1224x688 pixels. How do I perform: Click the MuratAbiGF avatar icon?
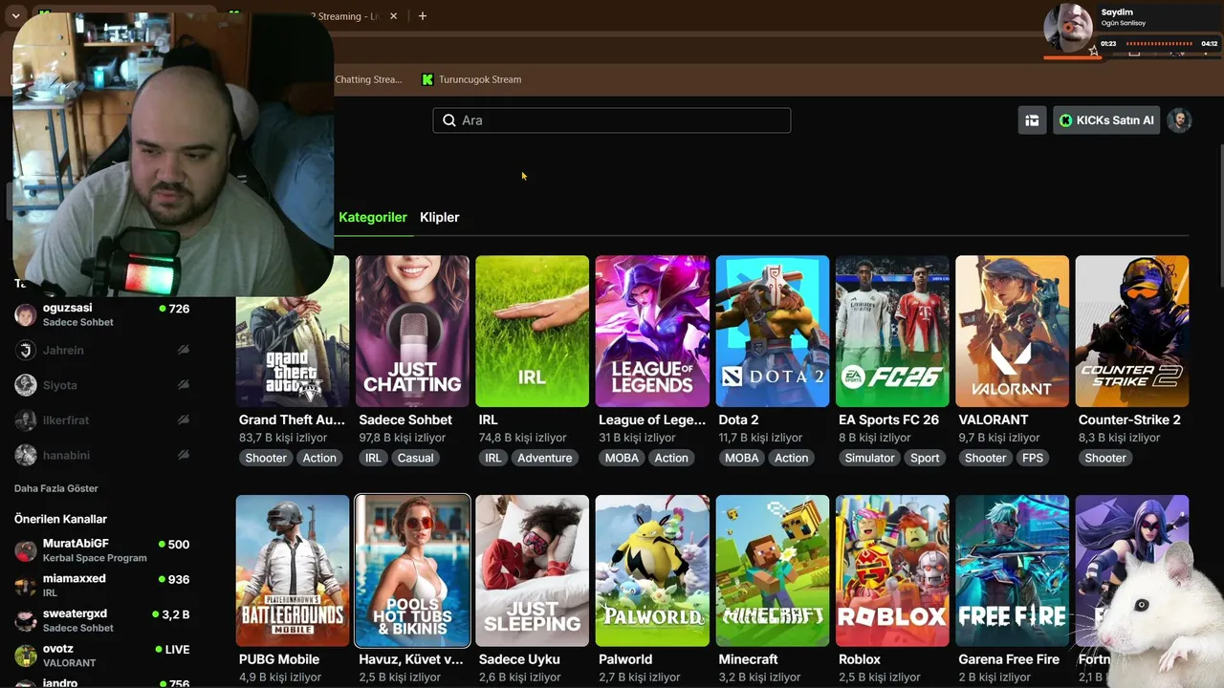26,550
